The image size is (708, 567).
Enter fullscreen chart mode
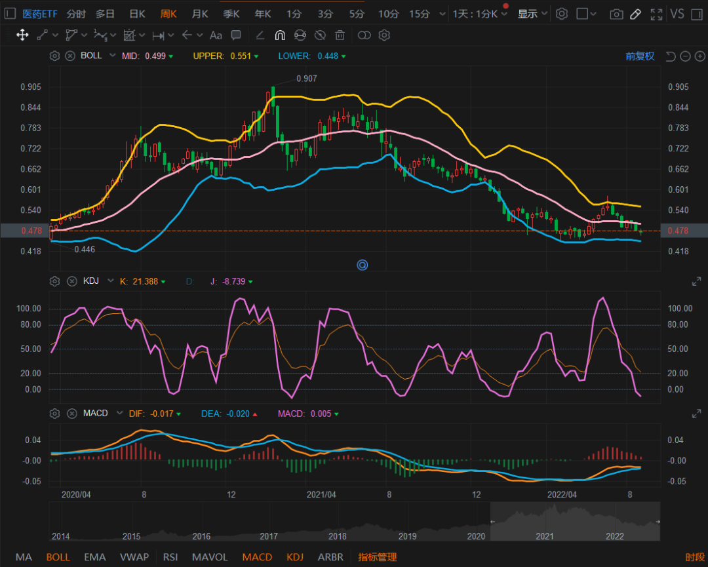(x=656, y=14)
